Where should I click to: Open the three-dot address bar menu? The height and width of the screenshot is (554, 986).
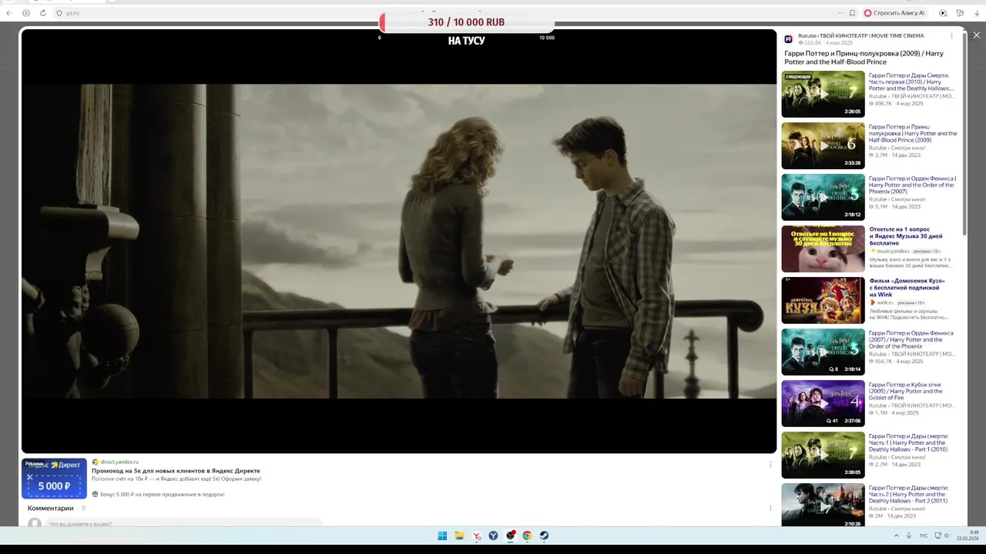[x=841, y=13]
